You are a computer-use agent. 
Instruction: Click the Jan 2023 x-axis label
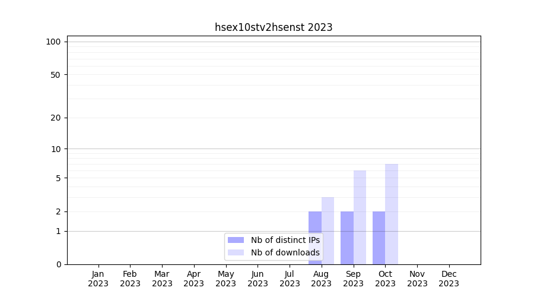pyautogui.click(x=98, y=279)
